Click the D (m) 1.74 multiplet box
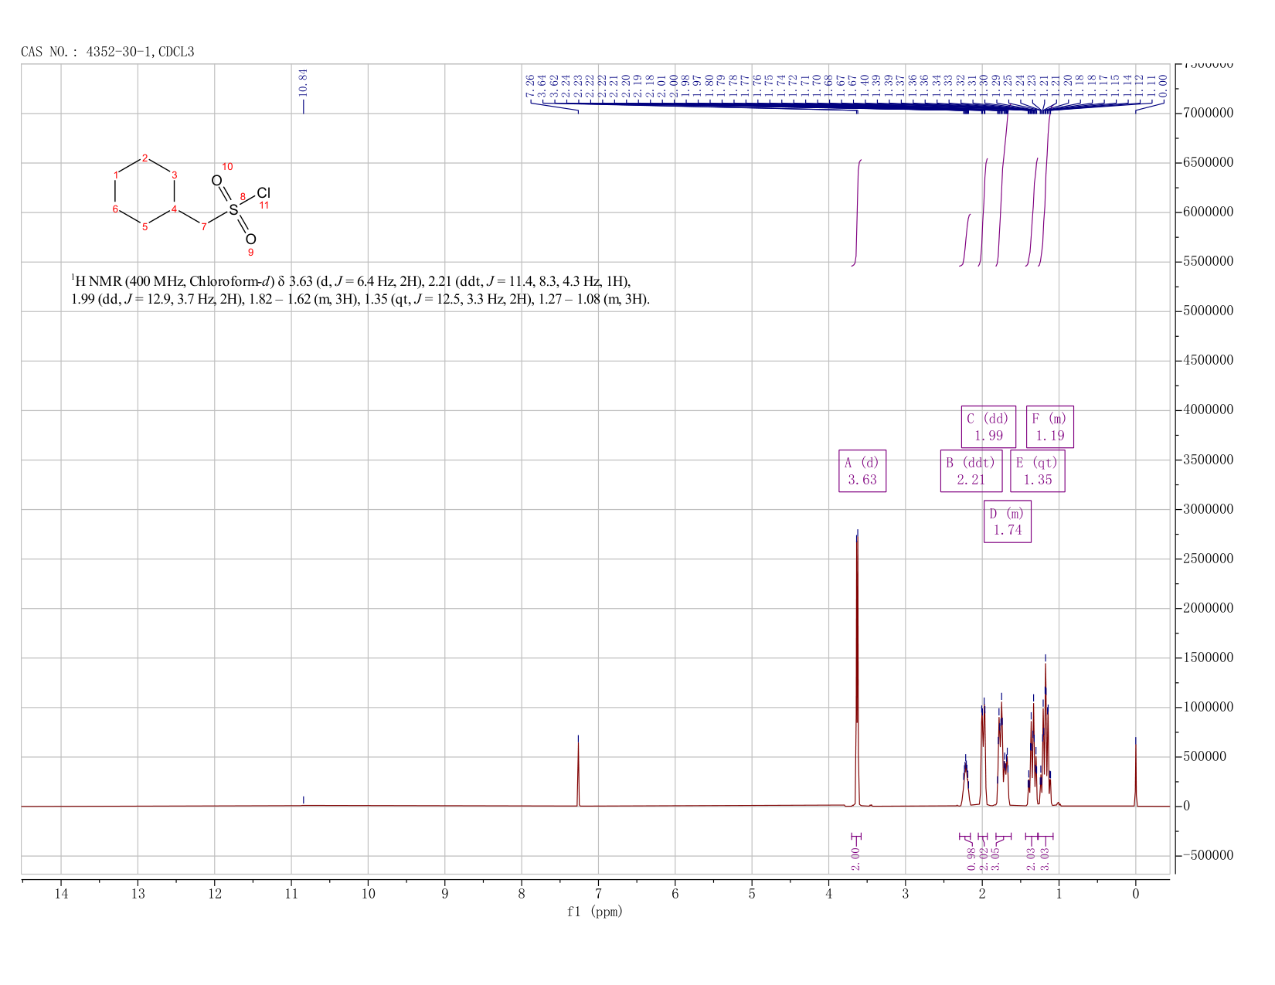The width and height of the screenshot is (1275, 985). (1007, 521)
